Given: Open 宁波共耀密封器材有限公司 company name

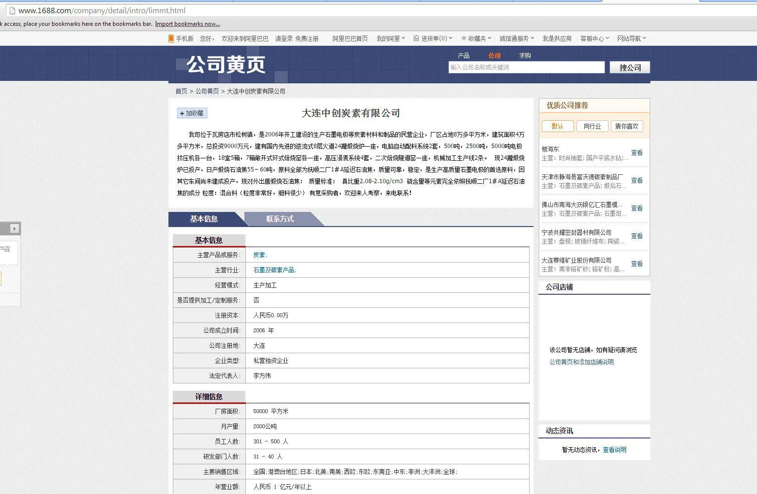Looking at the screenshot, I should click(x=576, y=232).
